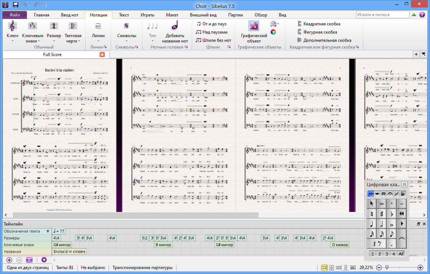This screenshot has width=430, height=274.
Task: Click timeline zoom-in plus circle icon
Action: (x=9, y=260)
